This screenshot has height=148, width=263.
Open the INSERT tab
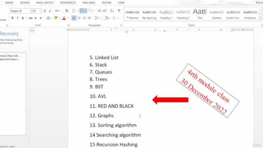click(9, 3)
